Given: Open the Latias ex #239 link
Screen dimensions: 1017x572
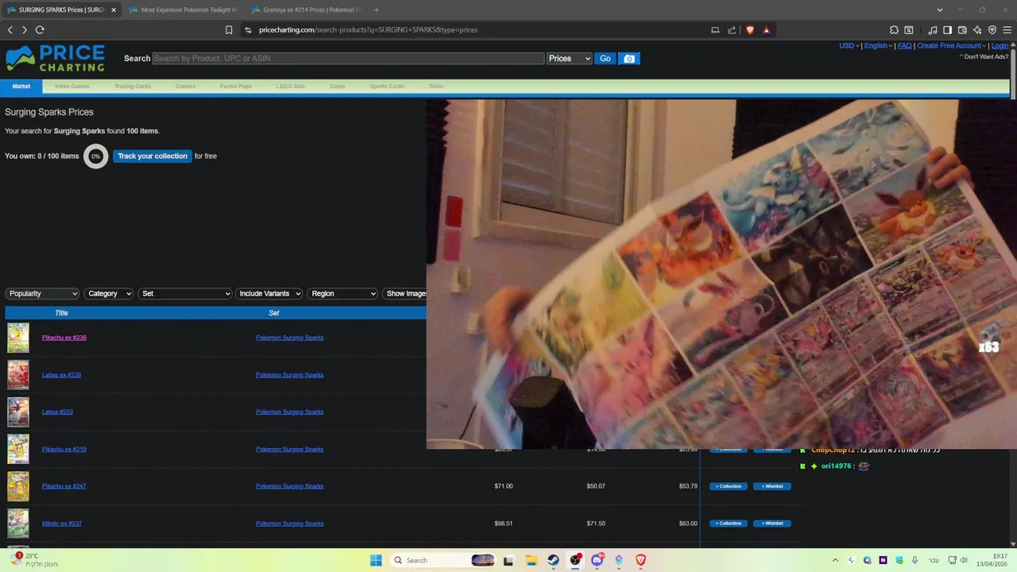Looking at the screenshot, I should click(61, 375).
